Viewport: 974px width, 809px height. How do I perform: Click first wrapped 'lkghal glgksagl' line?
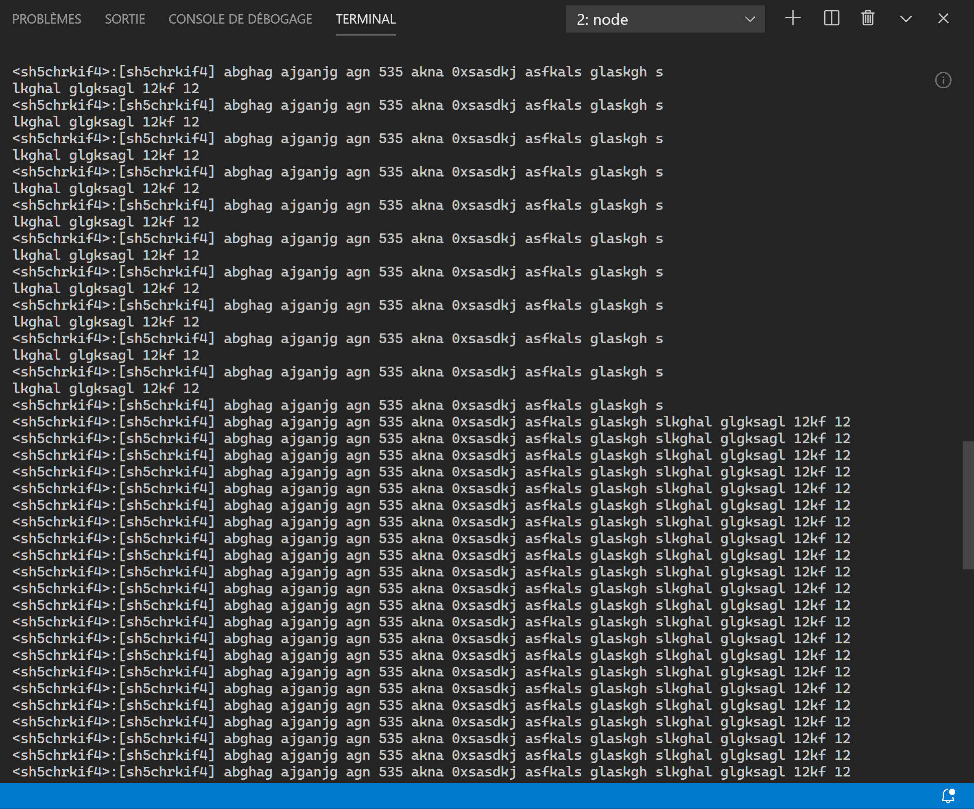[x=106, y=89]
